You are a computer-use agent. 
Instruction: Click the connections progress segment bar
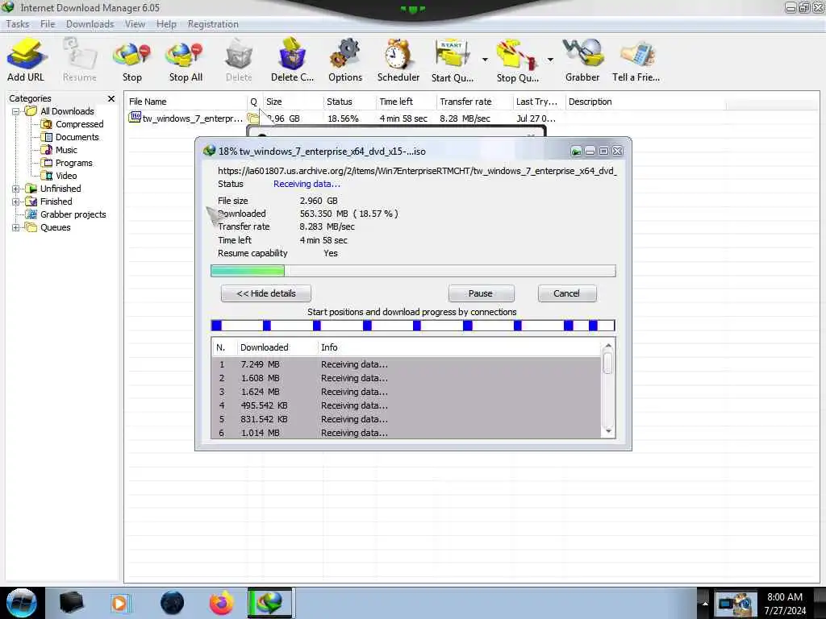tap(413, 326)
